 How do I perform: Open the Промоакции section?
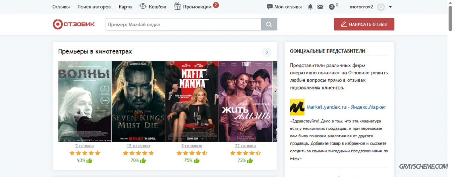click(197, 7)
